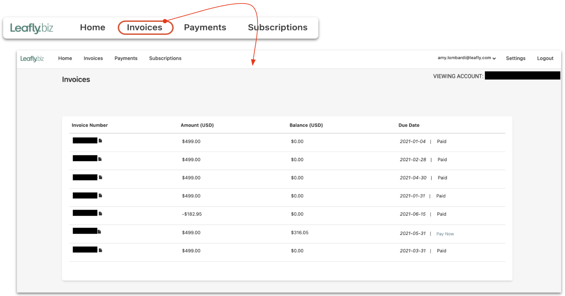Expand the amy.lombardi@leafly.com account dropdown

tap(467, 58)
